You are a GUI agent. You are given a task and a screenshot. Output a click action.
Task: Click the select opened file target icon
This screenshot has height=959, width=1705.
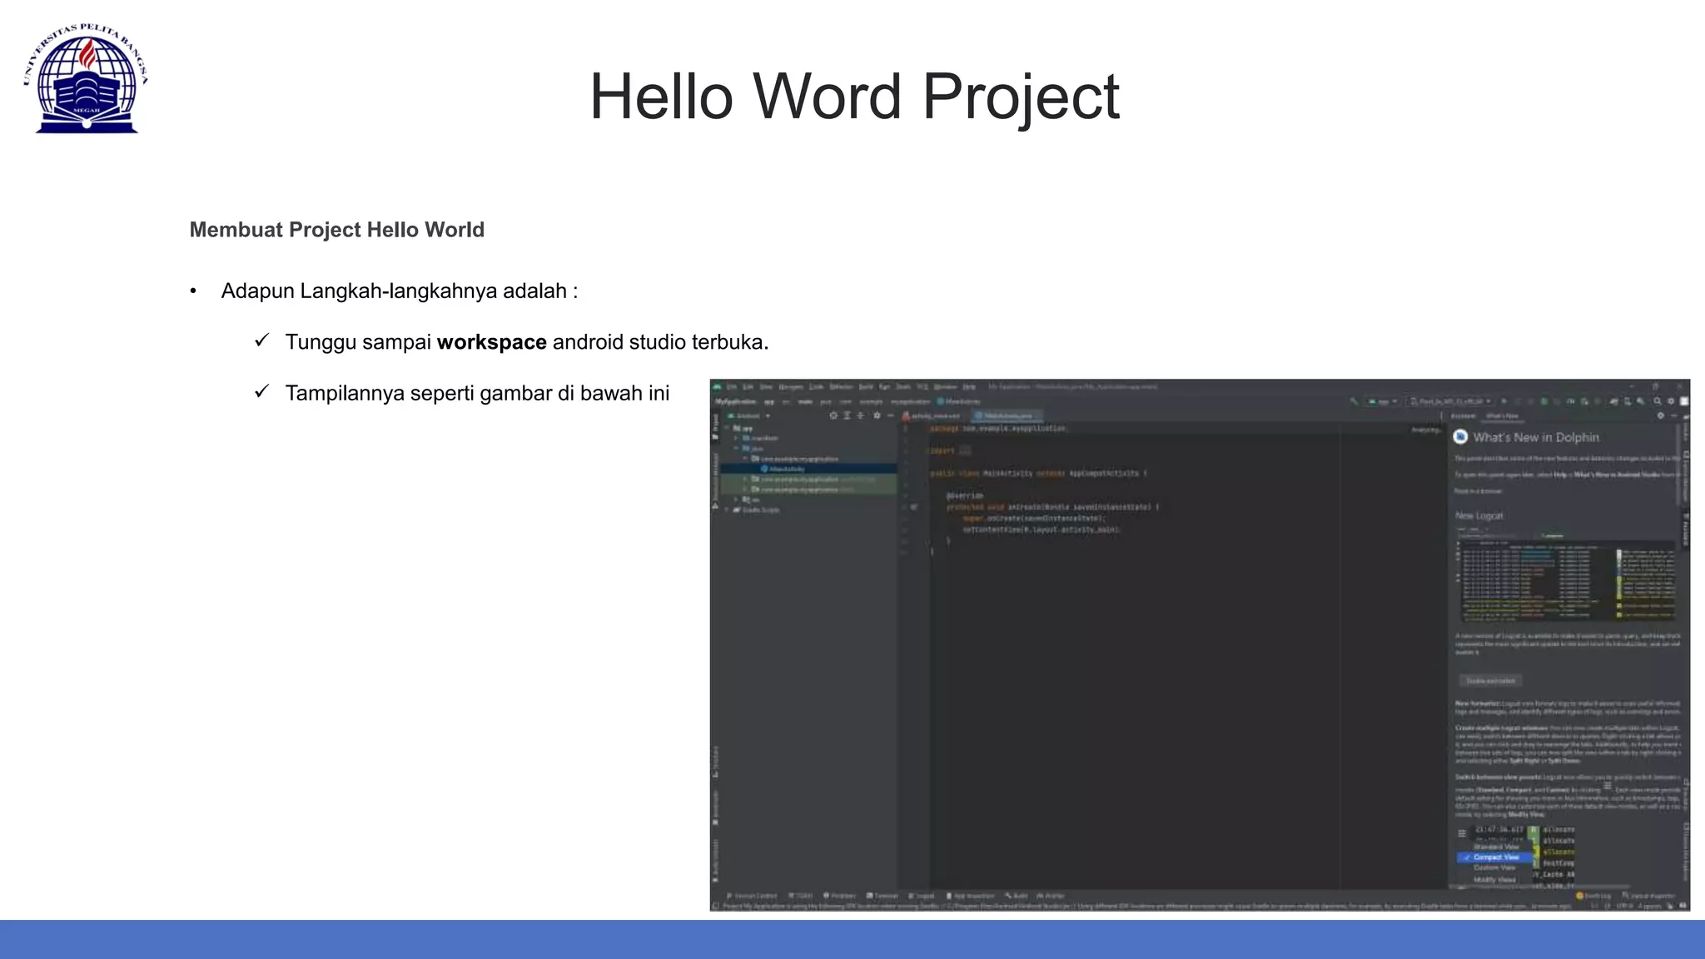833,415
